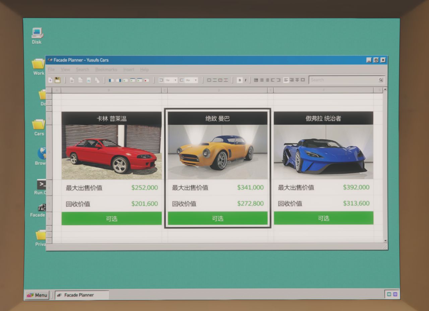Image resolution: width=429 pixels, height=311 pixels.
Task: Maximize the Facade Planner window
Action: [376, 60]
